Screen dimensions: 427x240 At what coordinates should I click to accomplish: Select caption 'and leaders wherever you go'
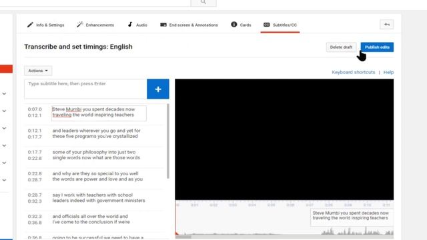(96, 133)
